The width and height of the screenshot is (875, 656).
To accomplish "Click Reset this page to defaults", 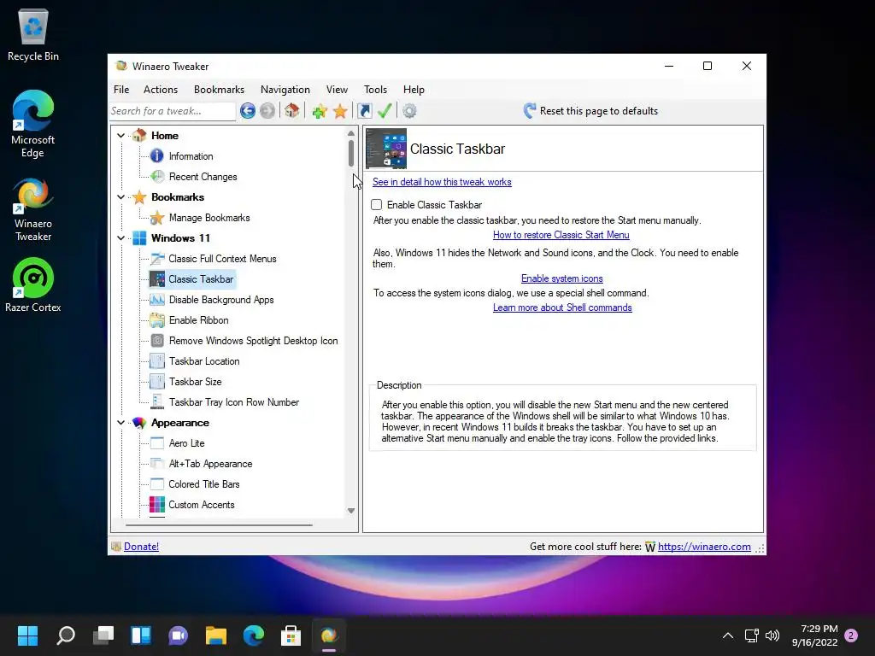I will click(591, 111).
